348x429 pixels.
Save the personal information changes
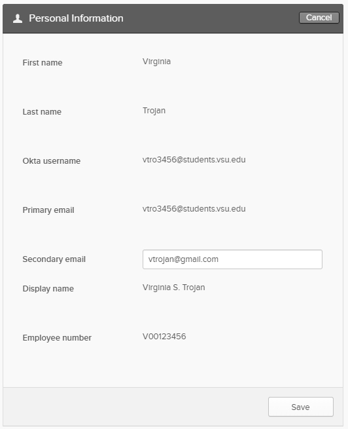300,407
